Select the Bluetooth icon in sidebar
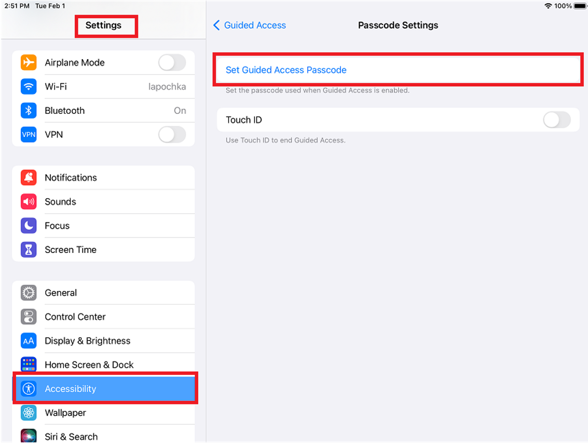This screenshot has width=588, height=445. [29, 110]
